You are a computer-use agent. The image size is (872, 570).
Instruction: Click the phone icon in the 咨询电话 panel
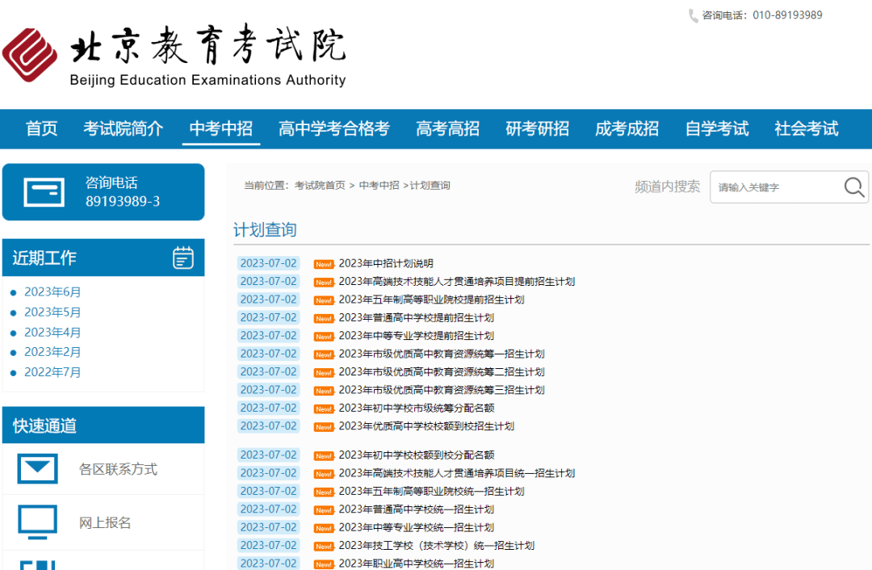(45, 192)
